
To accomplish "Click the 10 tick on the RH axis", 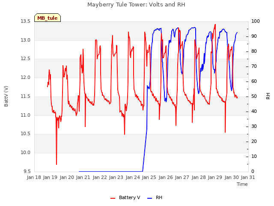I will click(254, 157).
